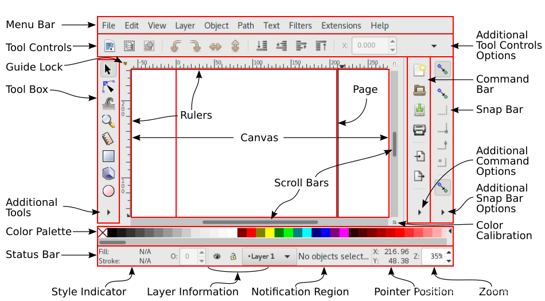Create new document from command bar
545x301 pixels.
click(419, 70)
